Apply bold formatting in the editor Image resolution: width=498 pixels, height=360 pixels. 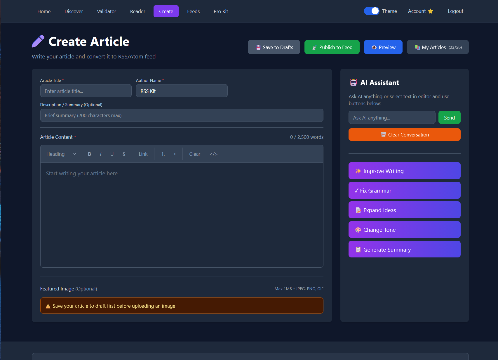(89, 154)
